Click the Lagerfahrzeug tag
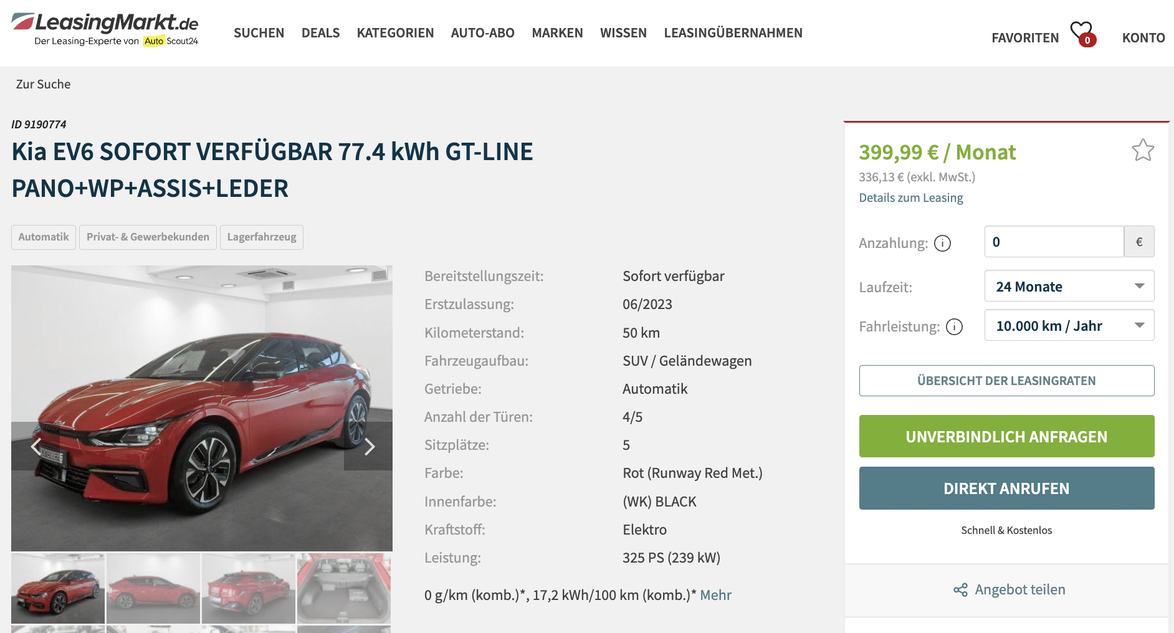 [262, 237]
